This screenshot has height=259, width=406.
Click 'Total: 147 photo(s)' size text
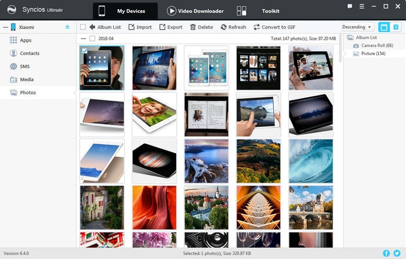303,39
